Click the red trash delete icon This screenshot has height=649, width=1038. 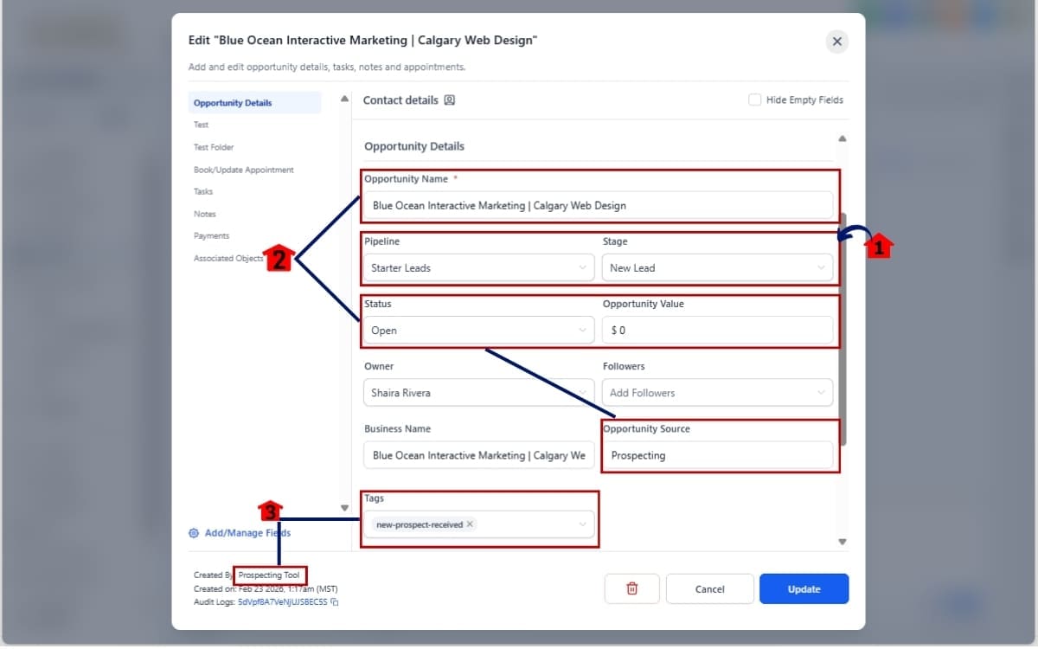pyautogui.click(x=631, y=588)
